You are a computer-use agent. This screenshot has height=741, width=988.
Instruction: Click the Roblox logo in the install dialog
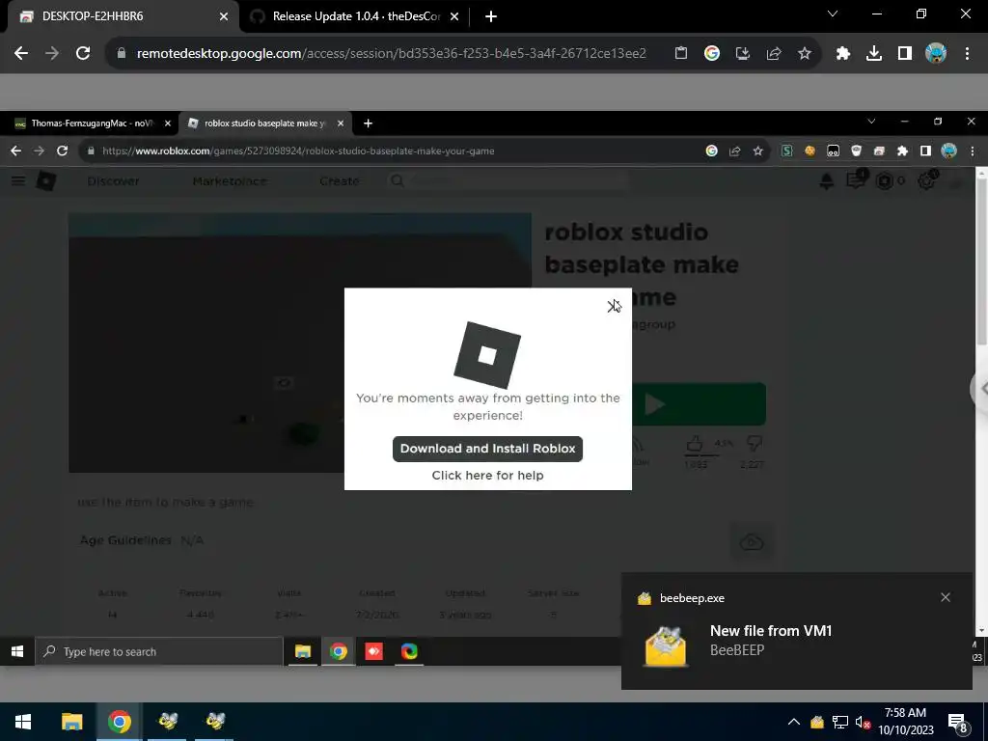click(x=487, y=355)
